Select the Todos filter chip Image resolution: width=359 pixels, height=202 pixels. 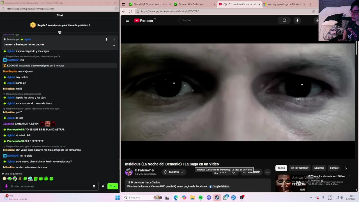[x=281, y=168]
